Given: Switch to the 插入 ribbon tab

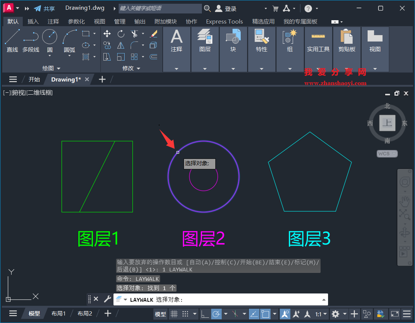Looking at the screenshot, I should 33,21.
